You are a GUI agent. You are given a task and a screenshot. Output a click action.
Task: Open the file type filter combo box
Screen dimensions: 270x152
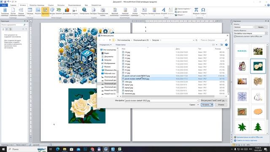coord(214,100)
